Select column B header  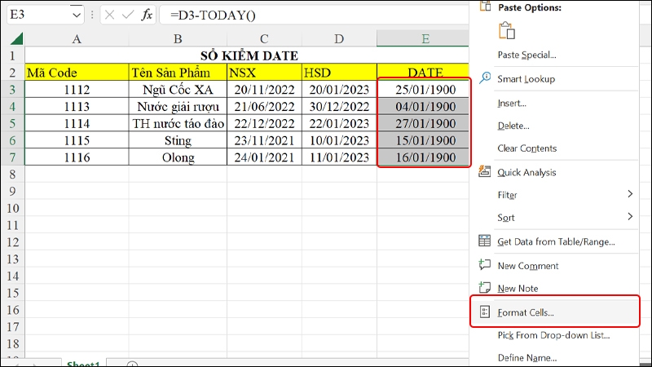point(178,39)
